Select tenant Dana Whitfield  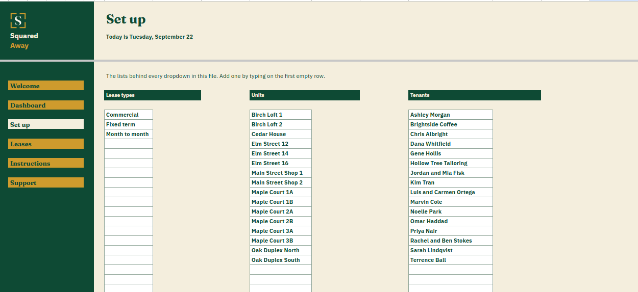click(451, 144)
